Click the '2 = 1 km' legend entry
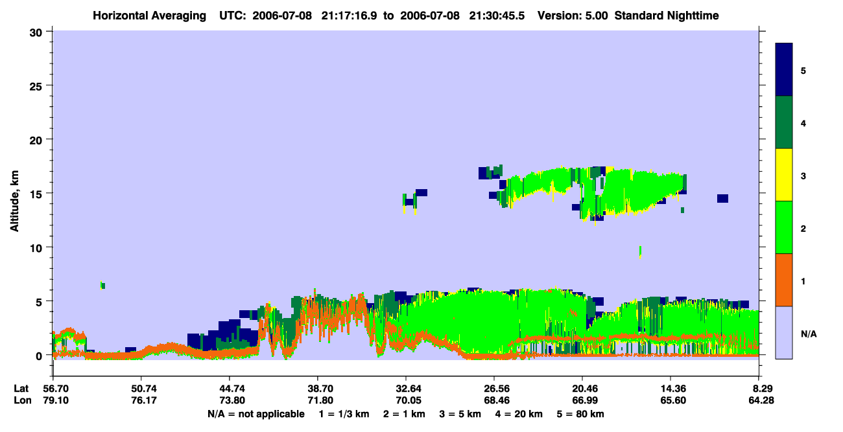843x432 pixels. click(404, 414)
